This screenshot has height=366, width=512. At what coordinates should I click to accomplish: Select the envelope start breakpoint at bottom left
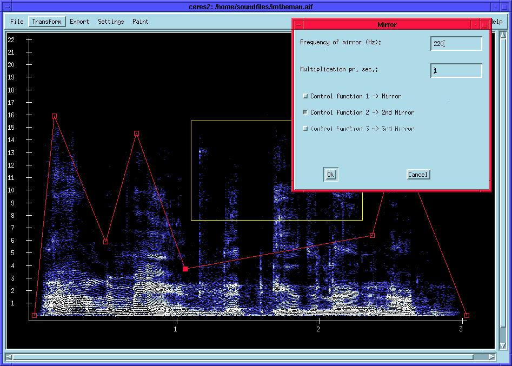tap(34, 315)
